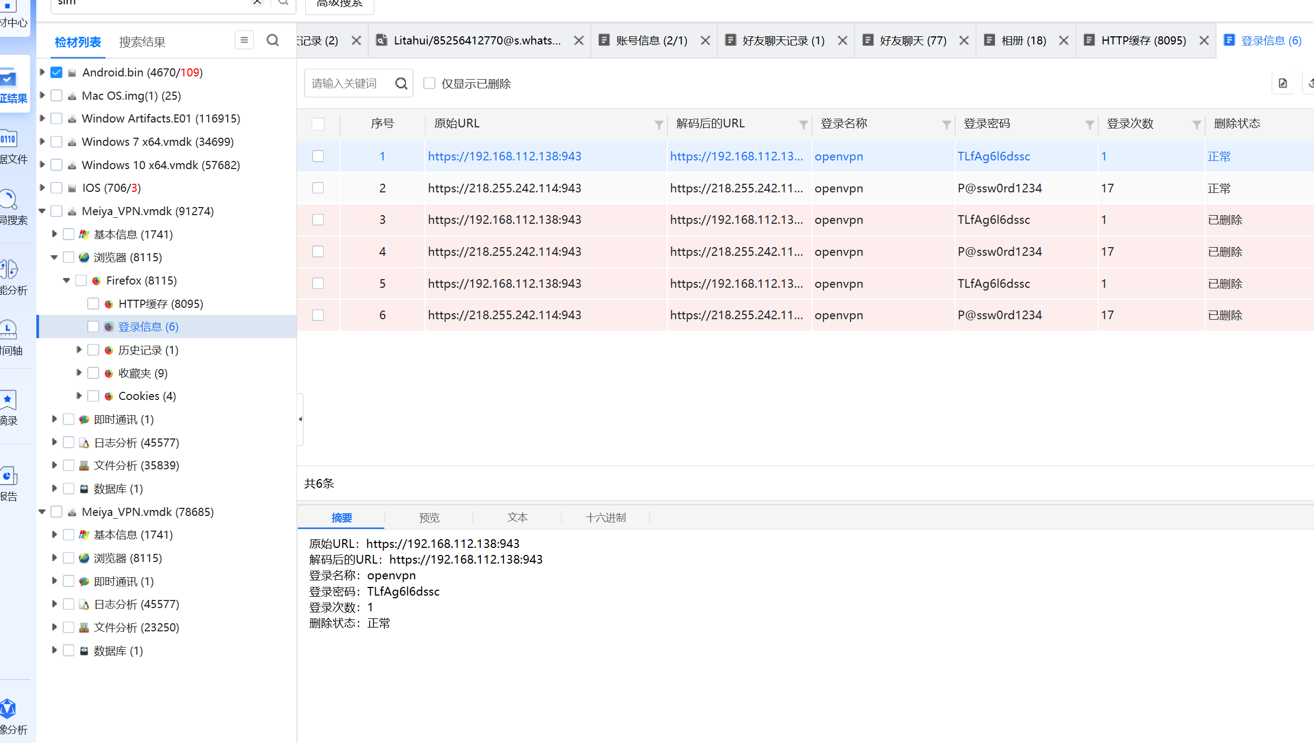Click row 1 password TLfAg6l6dssc link
This screenshot has width=1314, height=743.
[x=994, y=156]
